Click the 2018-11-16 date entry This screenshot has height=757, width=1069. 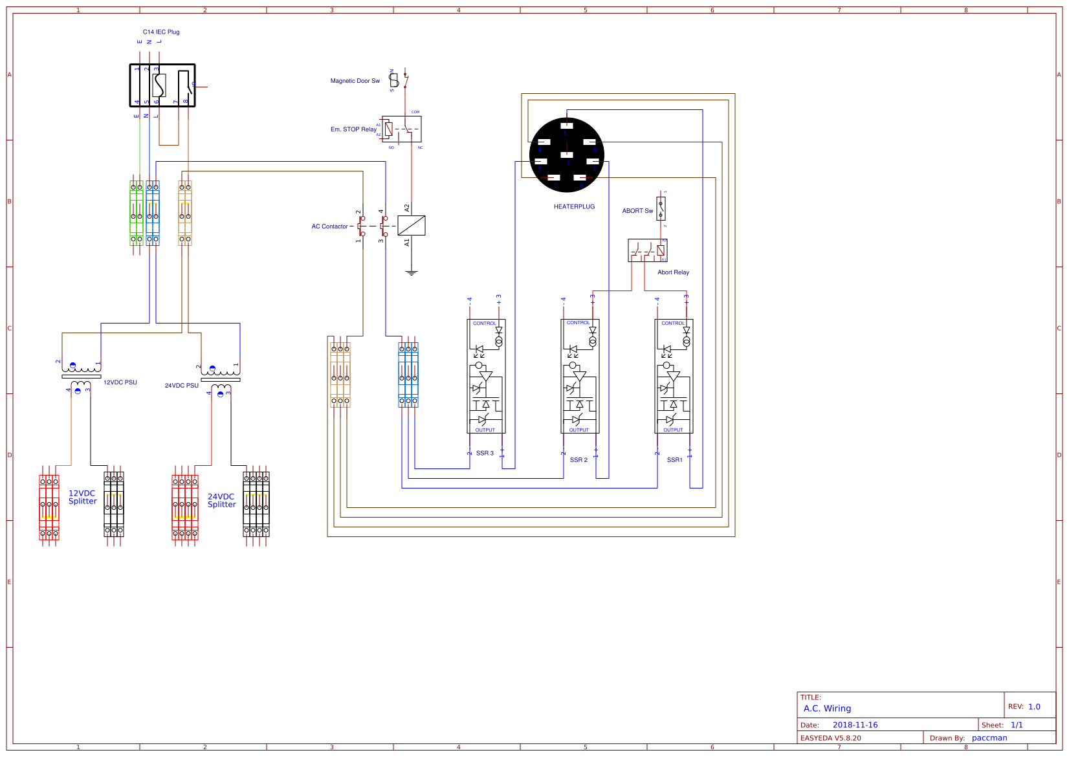854,725
